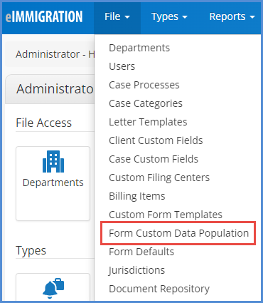The width and height of the screenshot is (263, 303).
Task: Open the File dropdown menu
Action: [x=117, y=16]
